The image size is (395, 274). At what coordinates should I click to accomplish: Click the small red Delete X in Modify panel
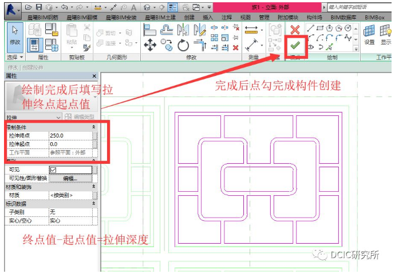coord(236,47)
